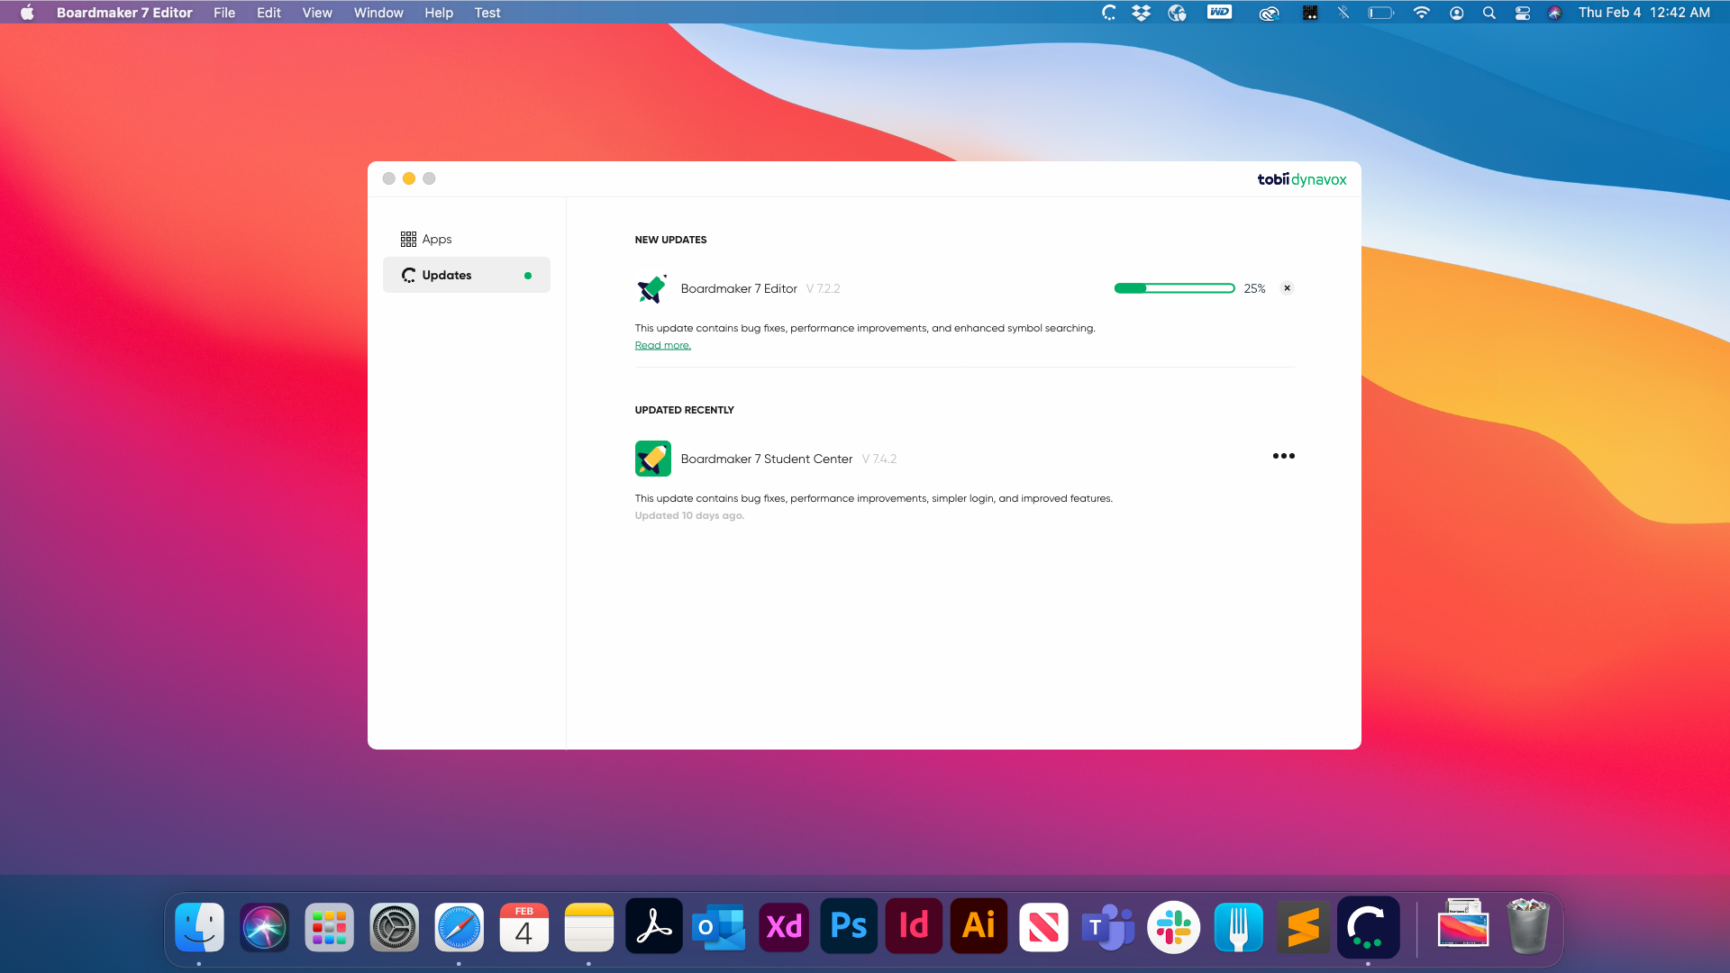Select the Updates sidebar item
Screen dimensions: 1730x973
coord(466,275)
